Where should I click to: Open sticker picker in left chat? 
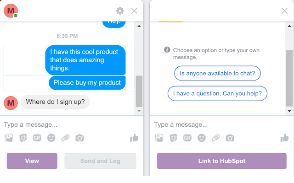(23, 138)
